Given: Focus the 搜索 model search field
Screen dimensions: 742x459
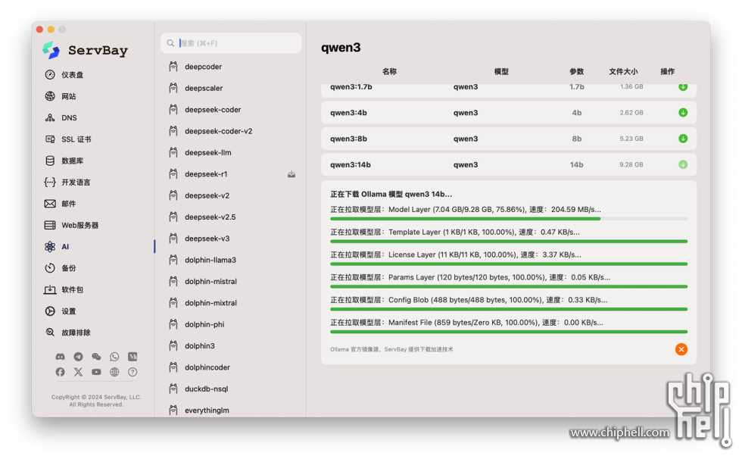Looking at the screenshot, I should point(231,43).
